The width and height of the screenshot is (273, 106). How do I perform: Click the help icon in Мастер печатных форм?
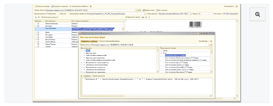click(x=211, y=41)
